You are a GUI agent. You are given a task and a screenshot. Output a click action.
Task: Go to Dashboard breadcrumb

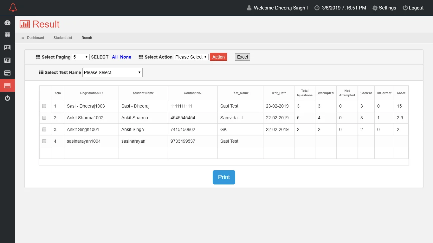click(x=36, y=38)
